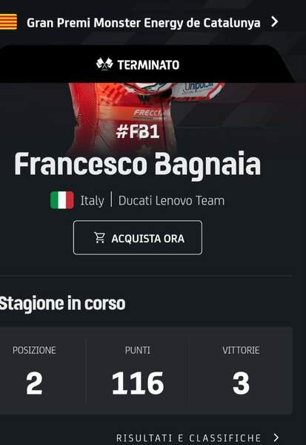306x445 pixels.
Task: Expand the arrow beside Risultati e Classifiche
Action: 276,438
